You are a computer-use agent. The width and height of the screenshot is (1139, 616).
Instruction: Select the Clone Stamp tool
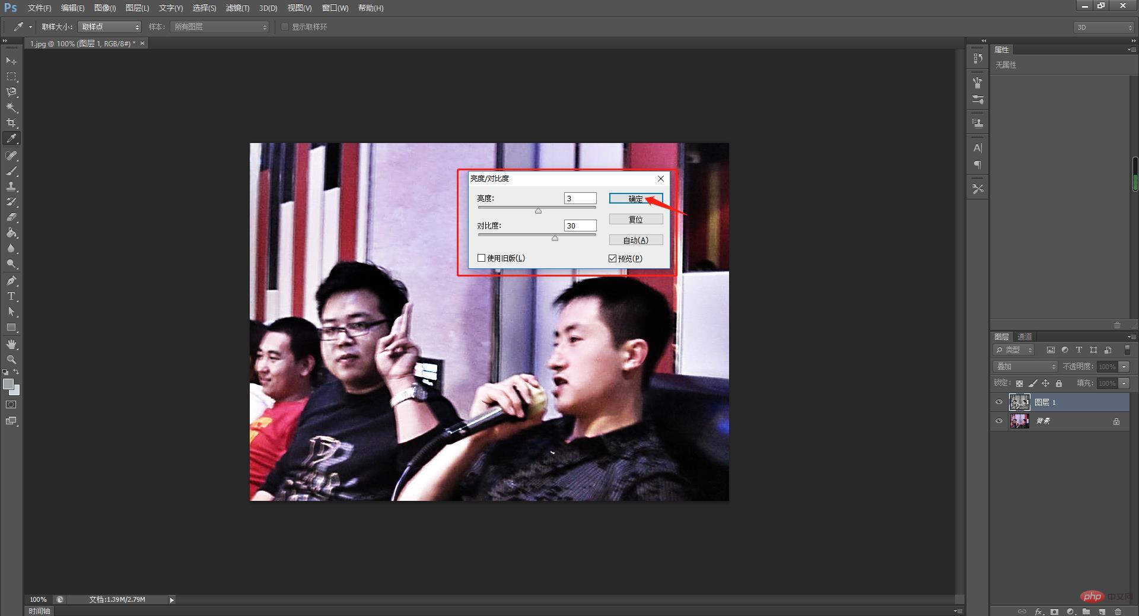[x=11, y=186]
